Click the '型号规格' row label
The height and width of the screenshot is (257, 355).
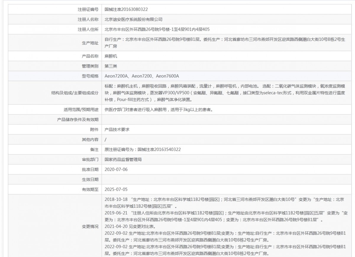[90, 76]
